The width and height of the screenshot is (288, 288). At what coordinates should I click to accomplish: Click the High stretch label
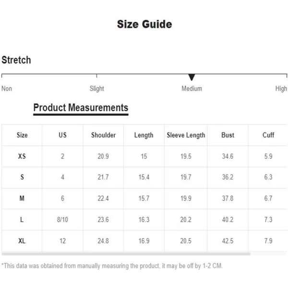281,88
